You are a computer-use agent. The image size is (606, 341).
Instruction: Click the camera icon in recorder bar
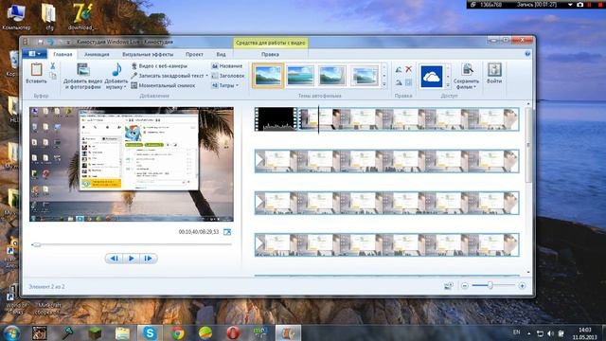(579, 5)
